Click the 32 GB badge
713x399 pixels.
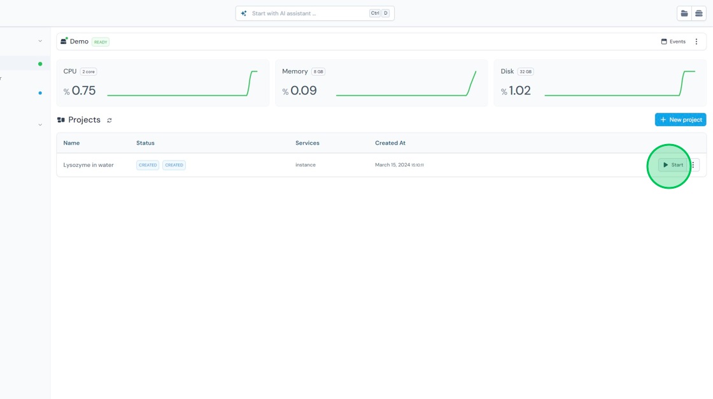526,71
